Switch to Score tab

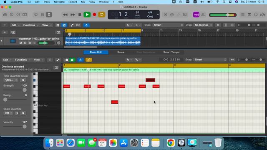pyautogui.click(x=121, y=52)
